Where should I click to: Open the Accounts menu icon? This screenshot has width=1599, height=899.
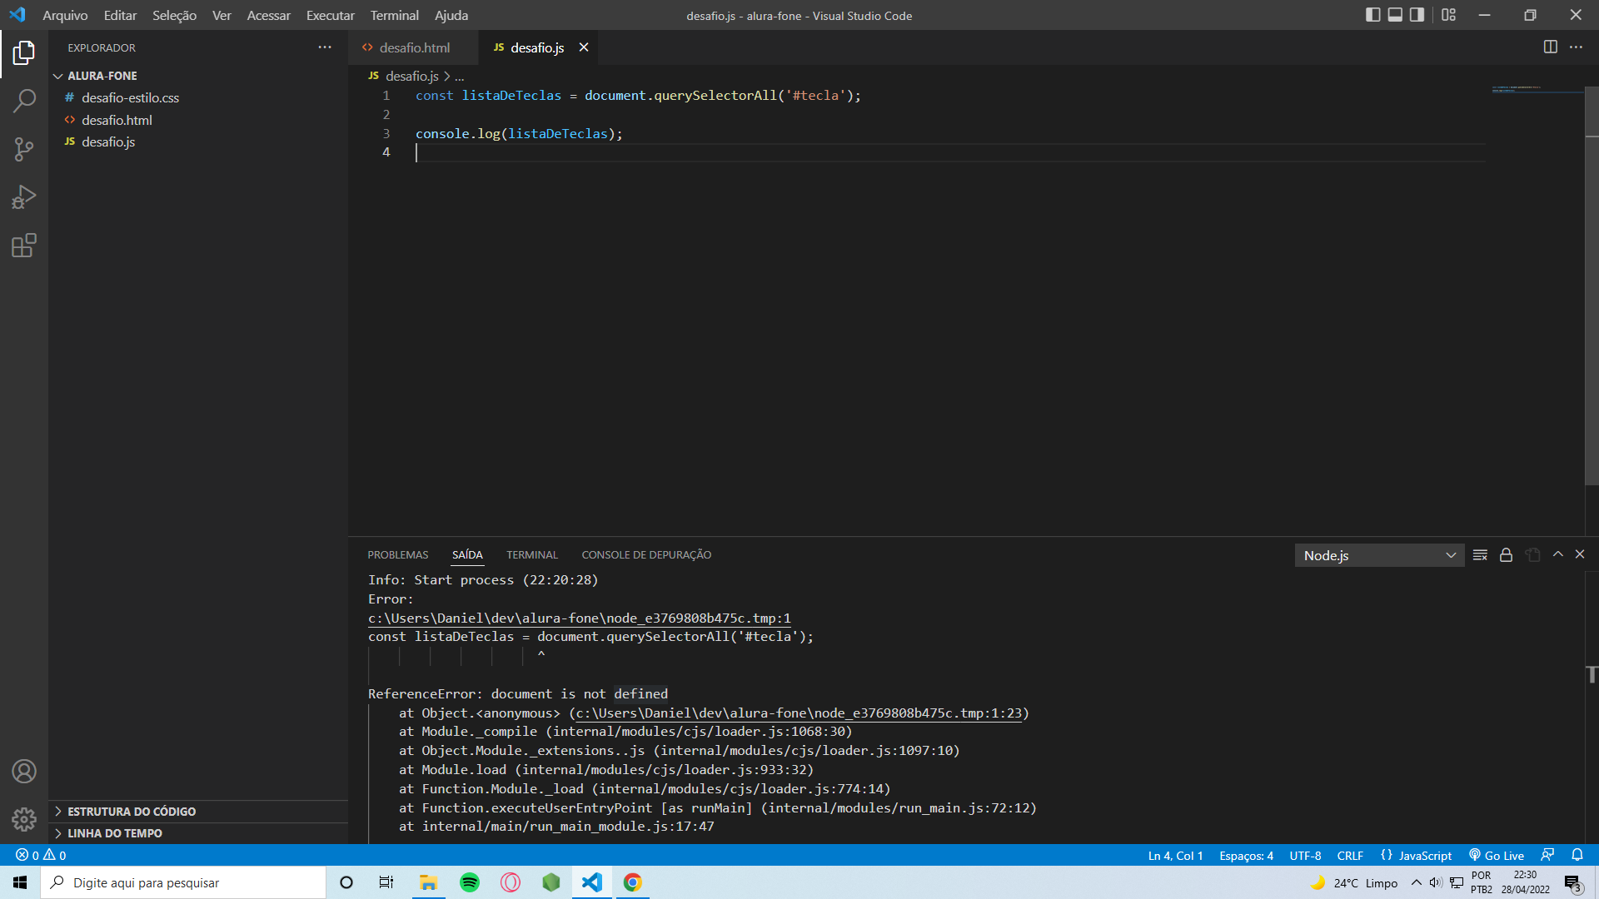coord(24,772)
